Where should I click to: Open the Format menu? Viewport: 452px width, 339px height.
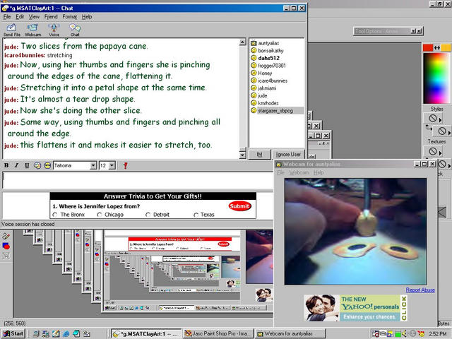70,17
